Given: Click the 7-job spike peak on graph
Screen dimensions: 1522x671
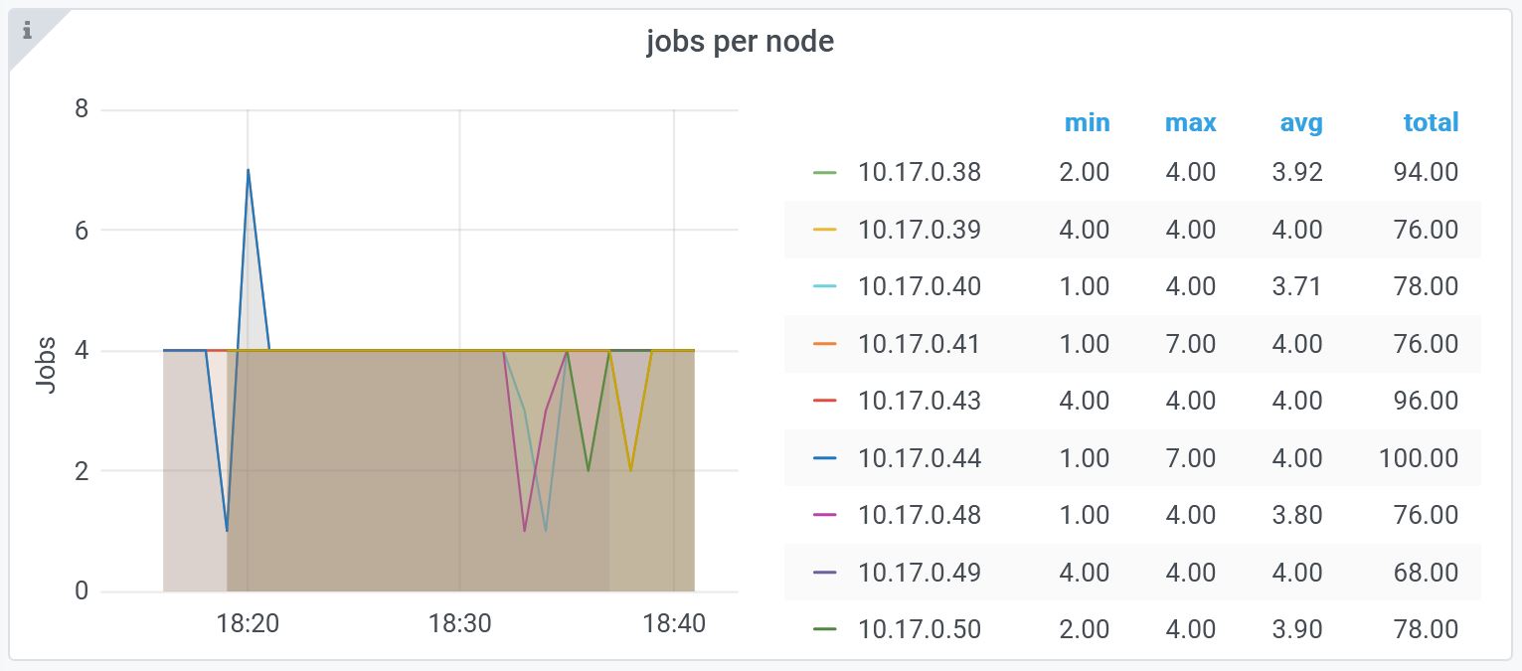Looking at the screenshot, I should click(248, 170).
